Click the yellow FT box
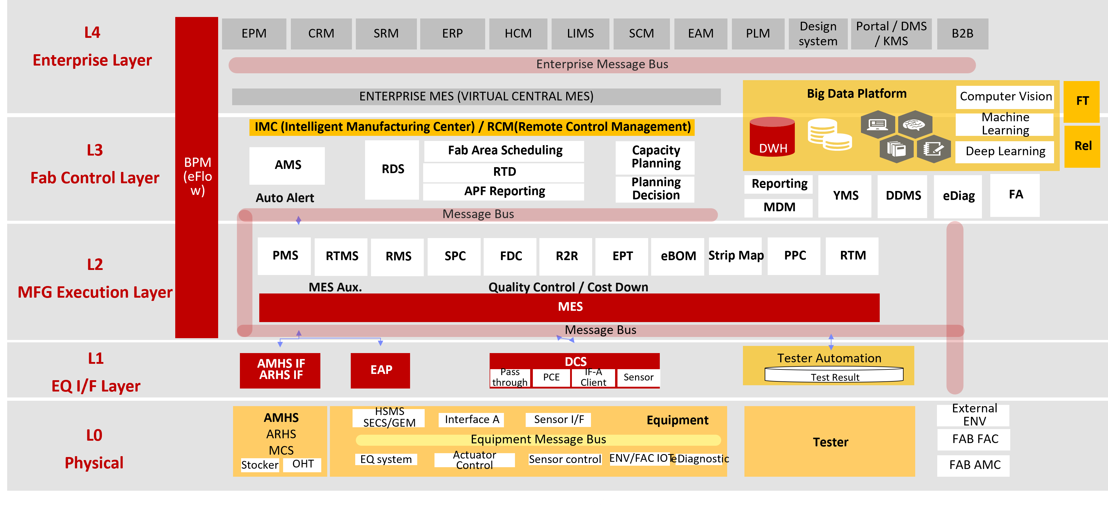 coord(1081,101)
